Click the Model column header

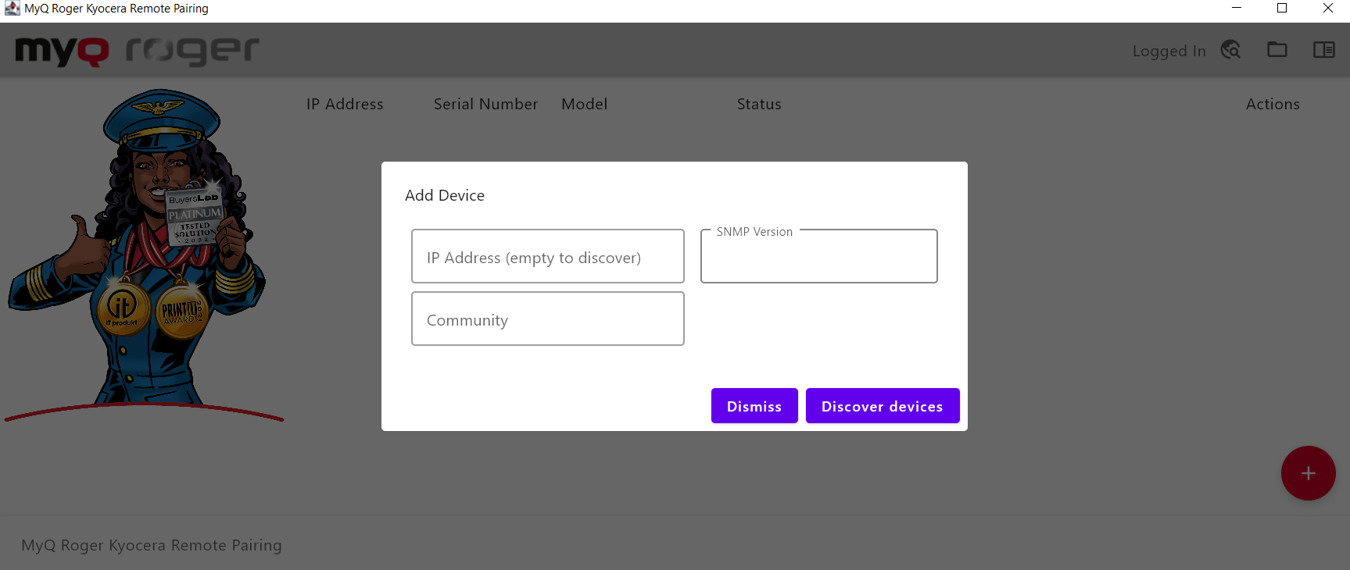point(585,104)
